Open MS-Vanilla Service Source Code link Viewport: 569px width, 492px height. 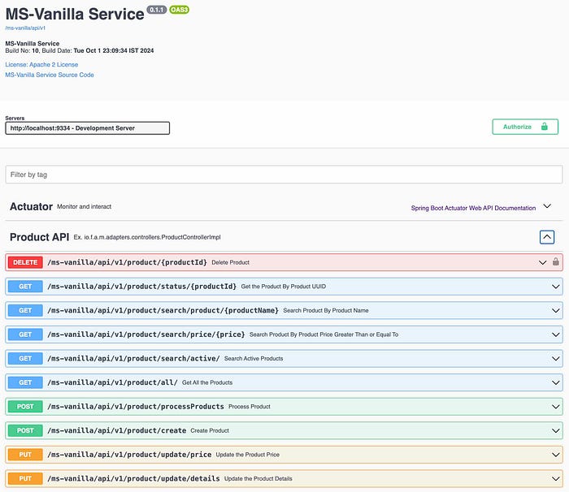pyautogui.click(x=50, y=75)
